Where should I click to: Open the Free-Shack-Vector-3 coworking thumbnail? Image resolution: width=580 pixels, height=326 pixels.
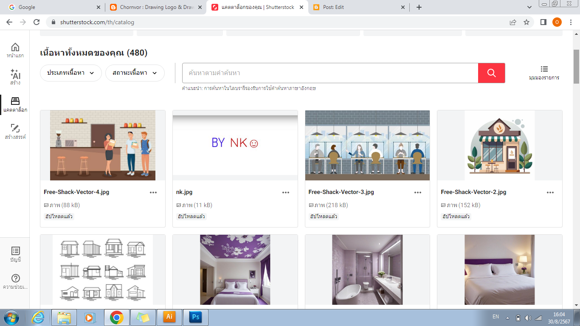[x=367, y=146]
